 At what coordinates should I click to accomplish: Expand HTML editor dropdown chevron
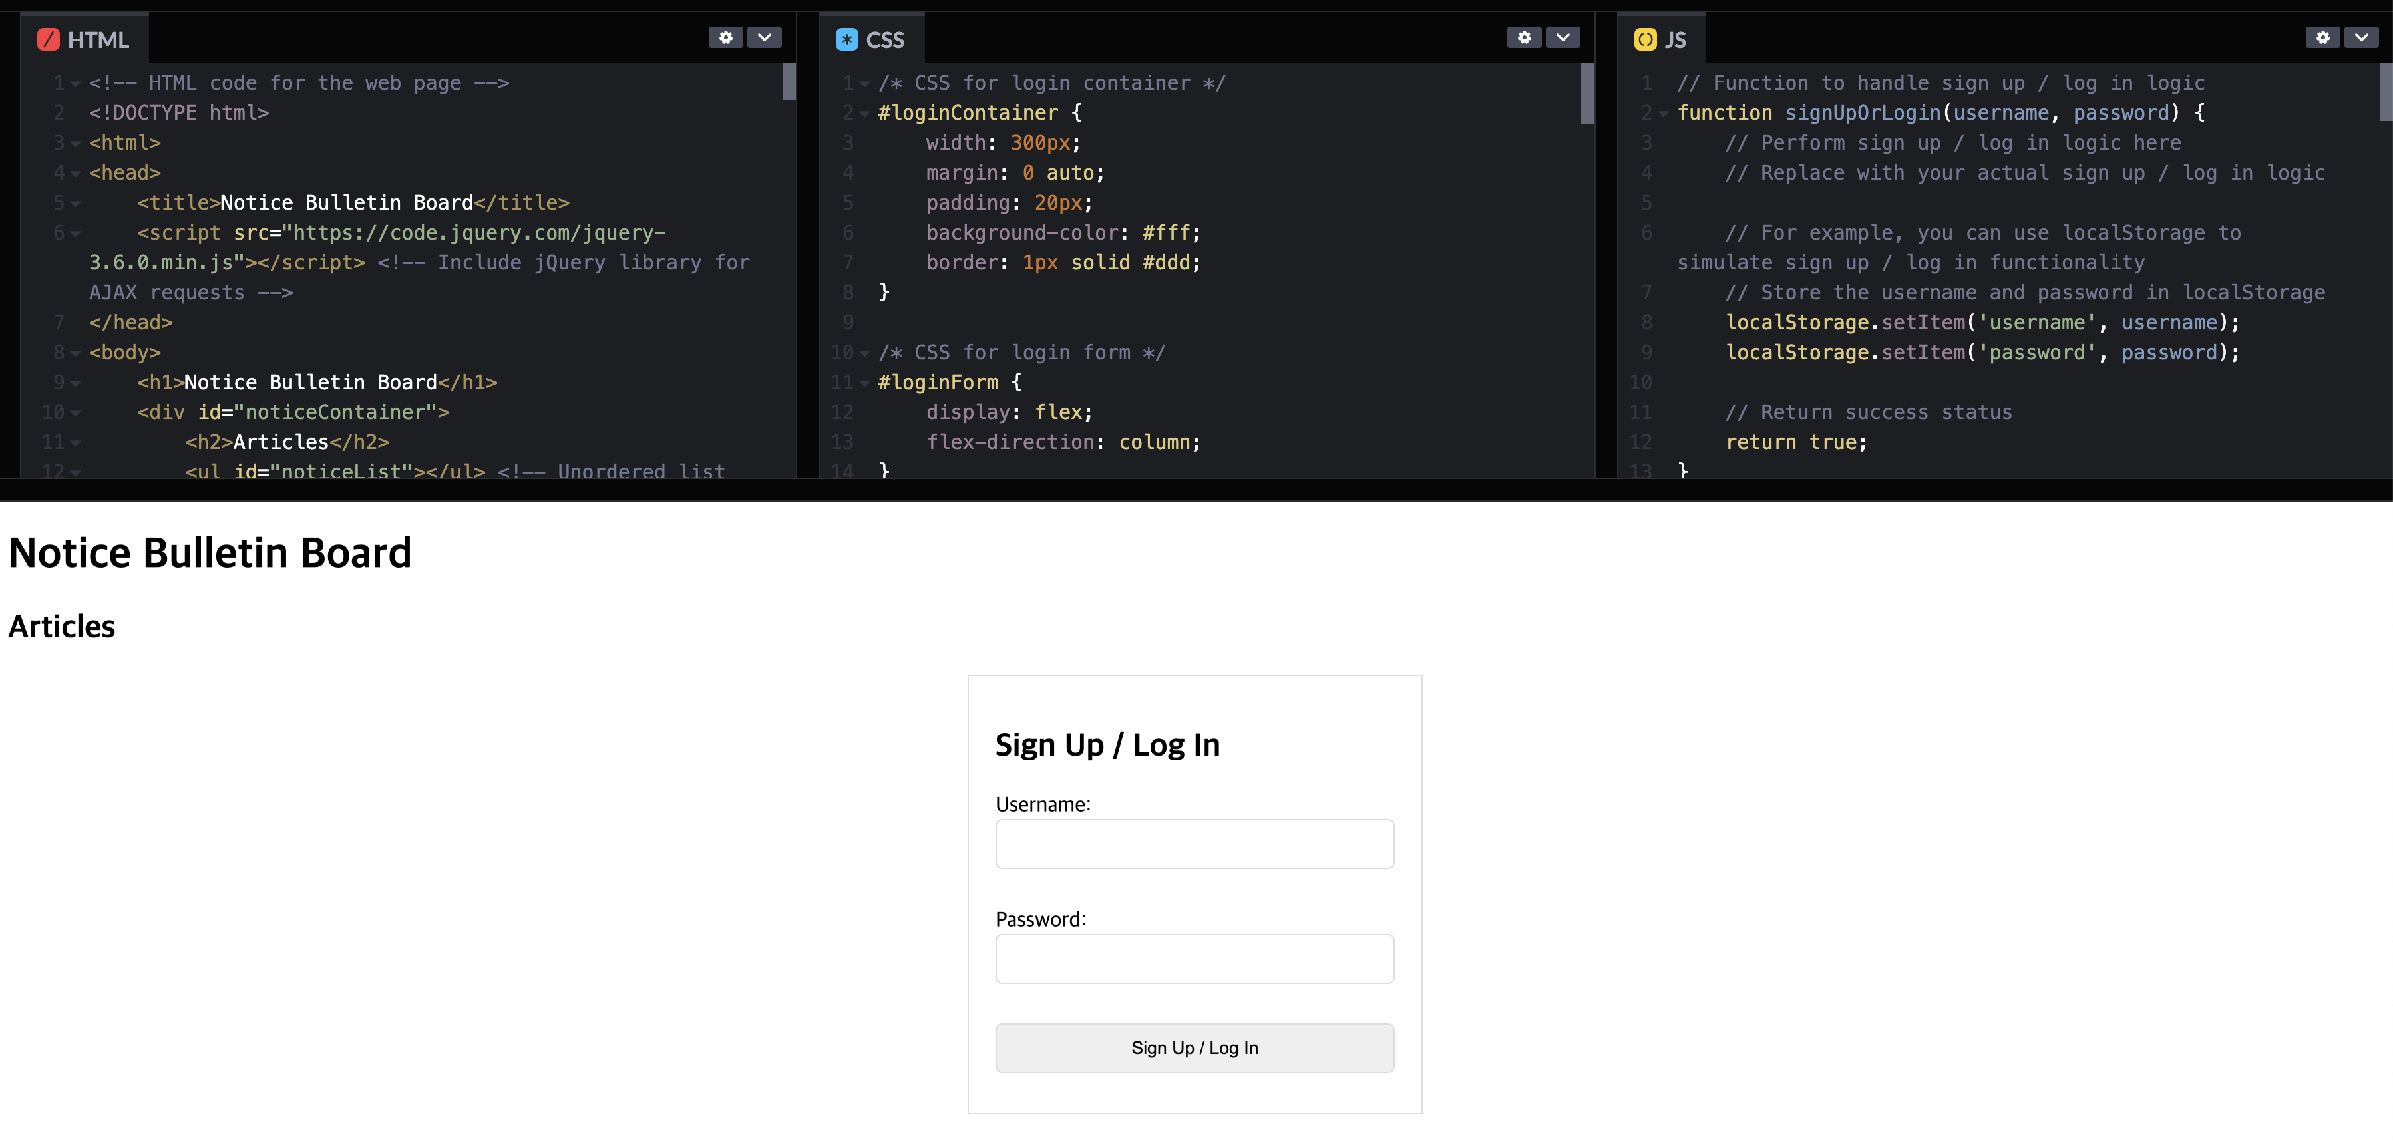pyautogui.click(x=763, y=37)
